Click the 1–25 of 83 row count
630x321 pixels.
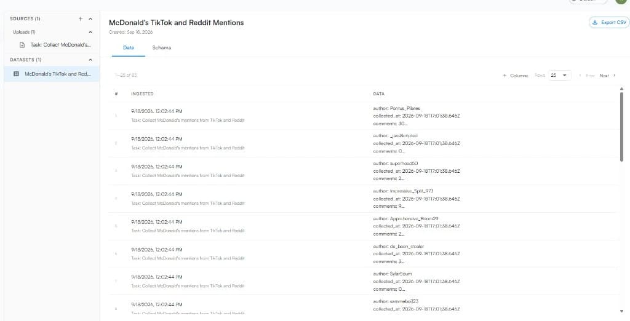[126, 76]
